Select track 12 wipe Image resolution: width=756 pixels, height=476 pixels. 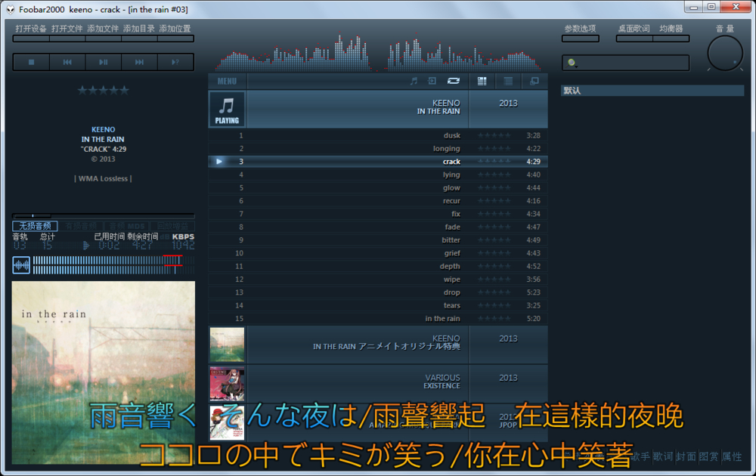(378, 279)
